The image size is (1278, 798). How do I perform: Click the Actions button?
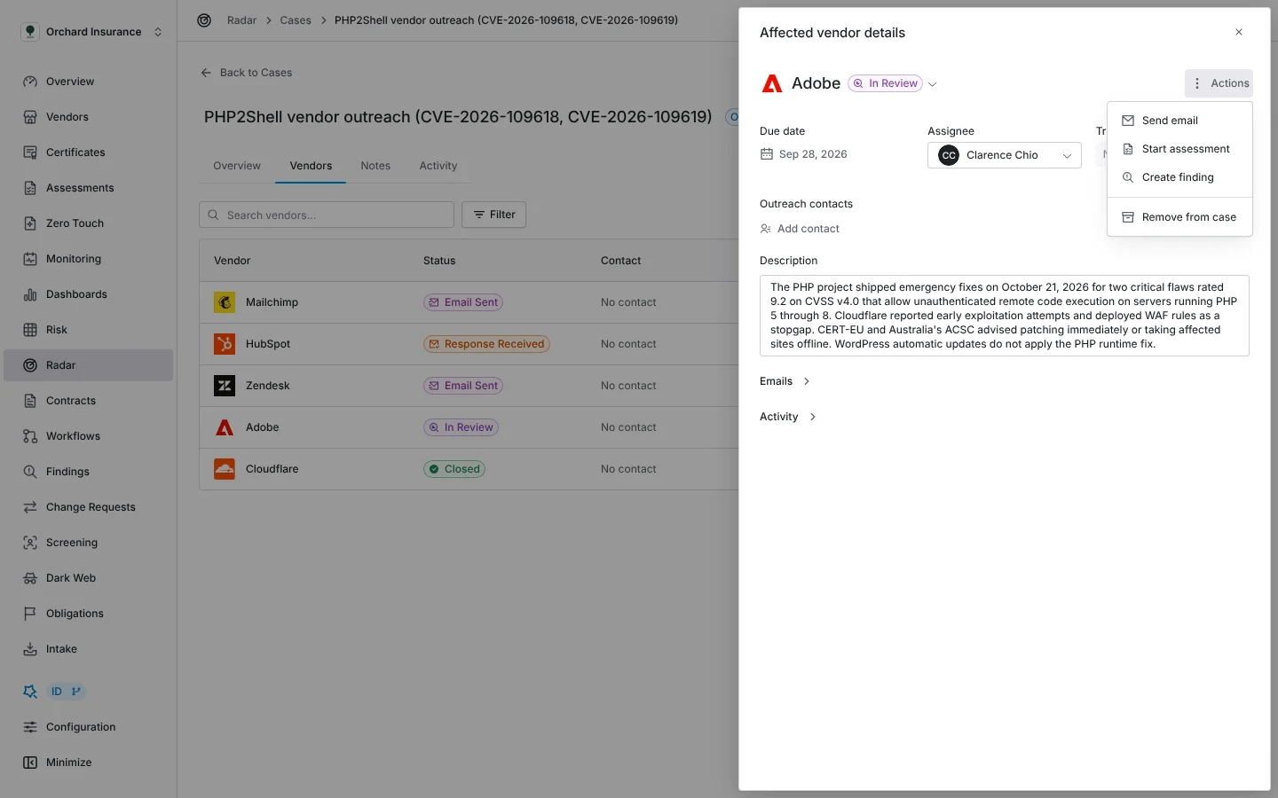coord(1219,83)
